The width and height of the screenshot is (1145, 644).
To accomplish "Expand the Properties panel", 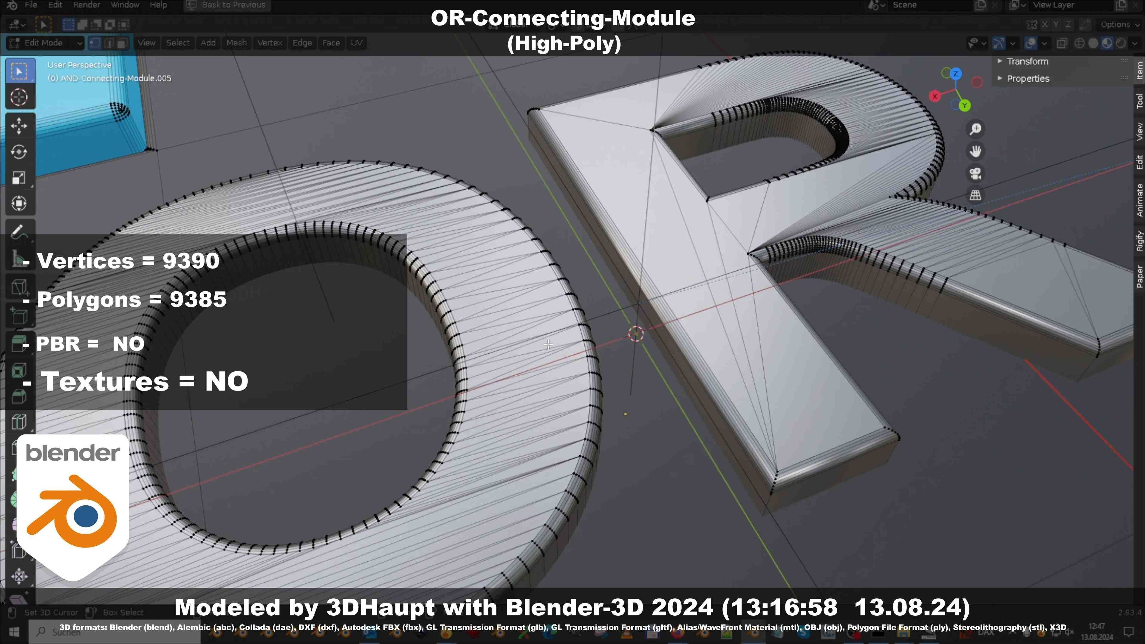I will coord(1028,79).
